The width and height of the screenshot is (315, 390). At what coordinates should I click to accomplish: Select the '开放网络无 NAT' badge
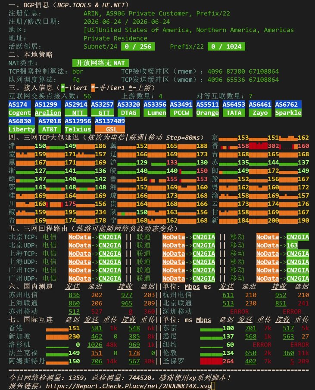[x=100, y=63]
